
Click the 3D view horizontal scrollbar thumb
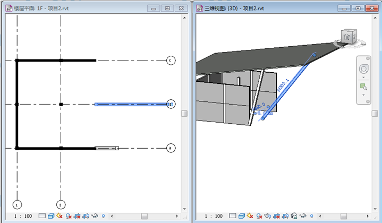(x=344, y=216)
